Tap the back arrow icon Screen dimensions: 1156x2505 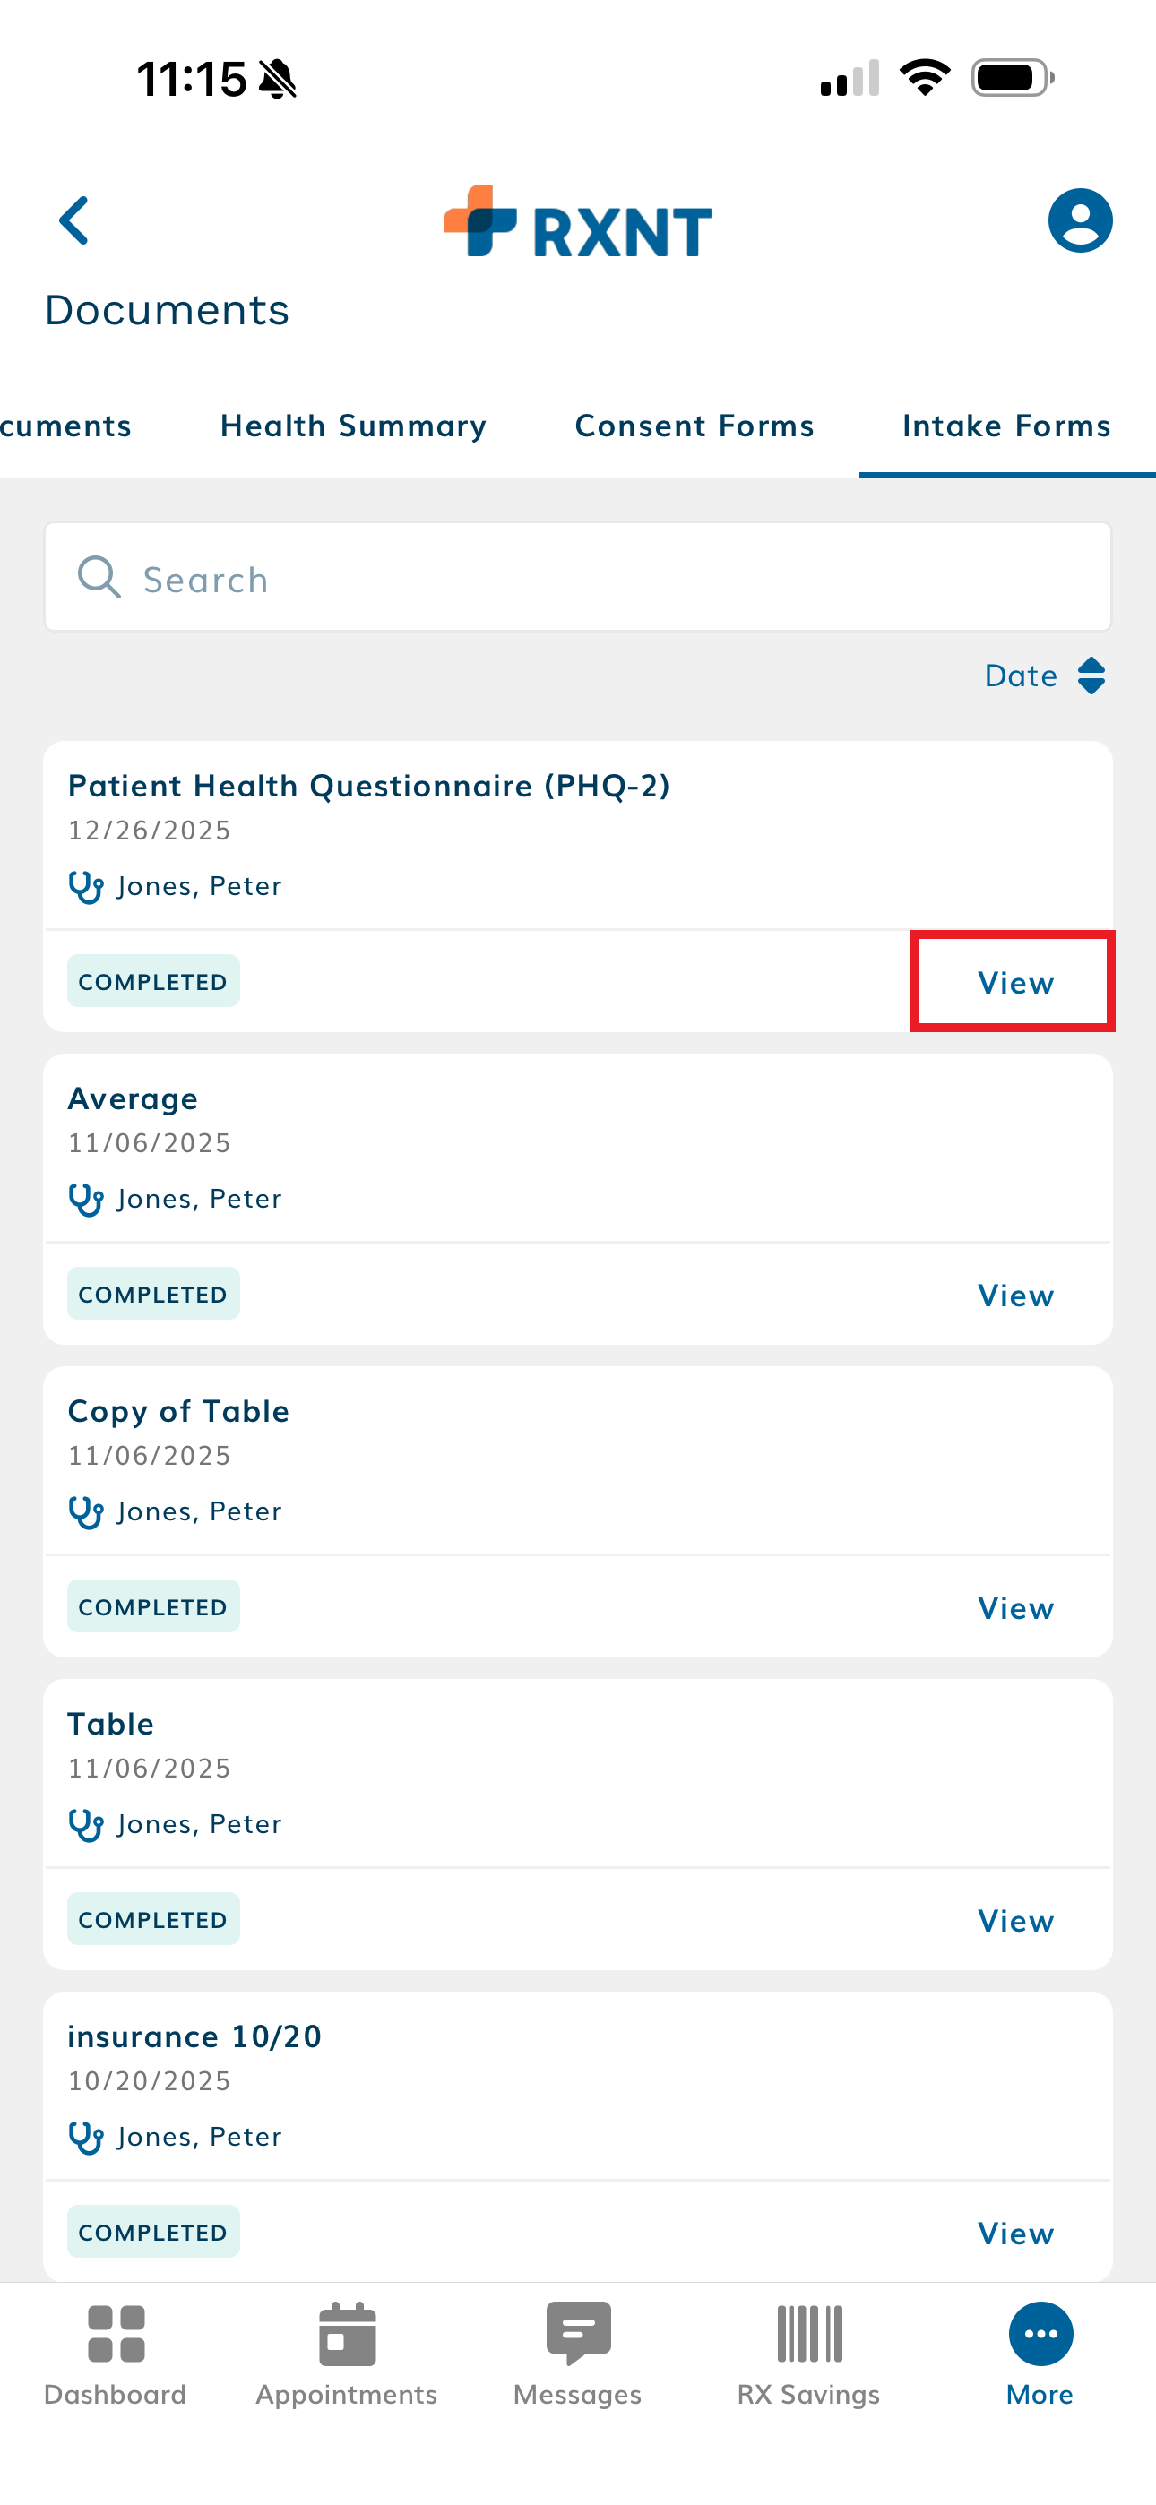click(x=75, y=220)
